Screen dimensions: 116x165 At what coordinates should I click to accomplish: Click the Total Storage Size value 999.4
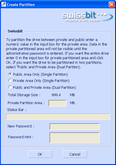pyautogui.click(x=56, y=95)
